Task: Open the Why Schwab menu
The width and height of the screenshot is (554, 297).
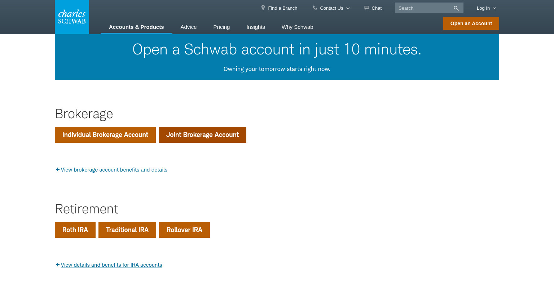Action: pos(297,27)
